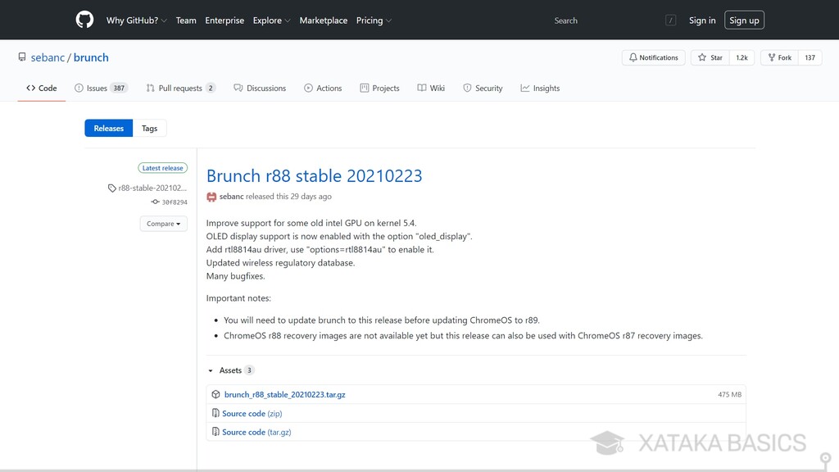Open the Security tab
The width and height of the screenshot is (839, 472).
(483, 88)
